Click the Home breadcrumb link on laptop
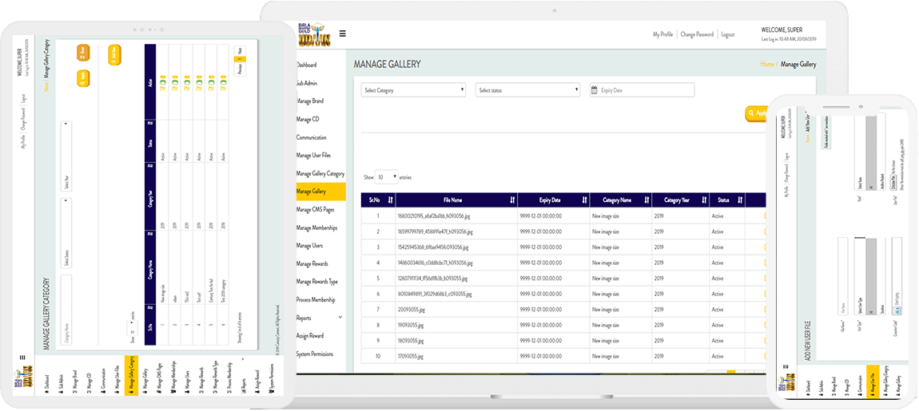The width and height of the screenshot is (919, 411). coord(766,64)
